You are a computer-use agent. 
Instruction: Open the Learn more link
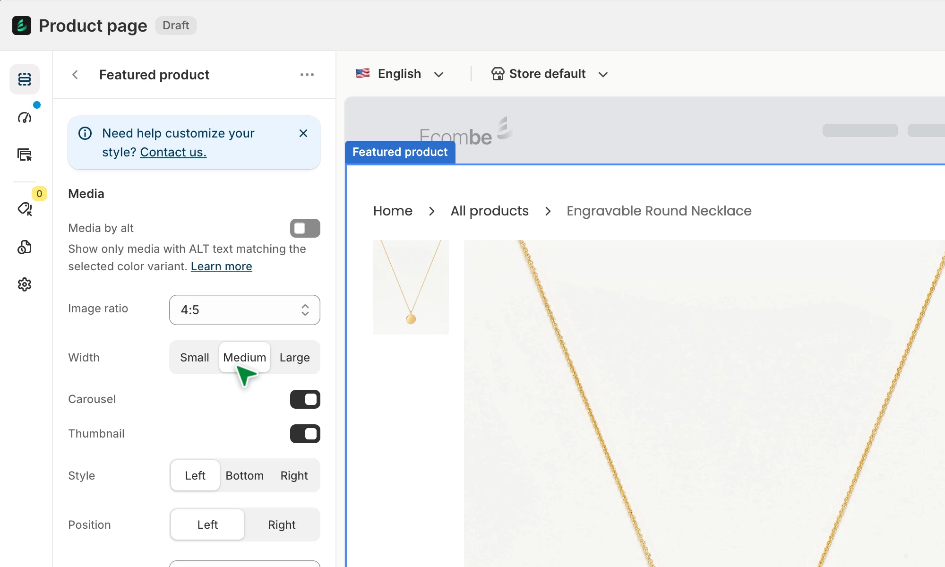(x=221, y=266)
